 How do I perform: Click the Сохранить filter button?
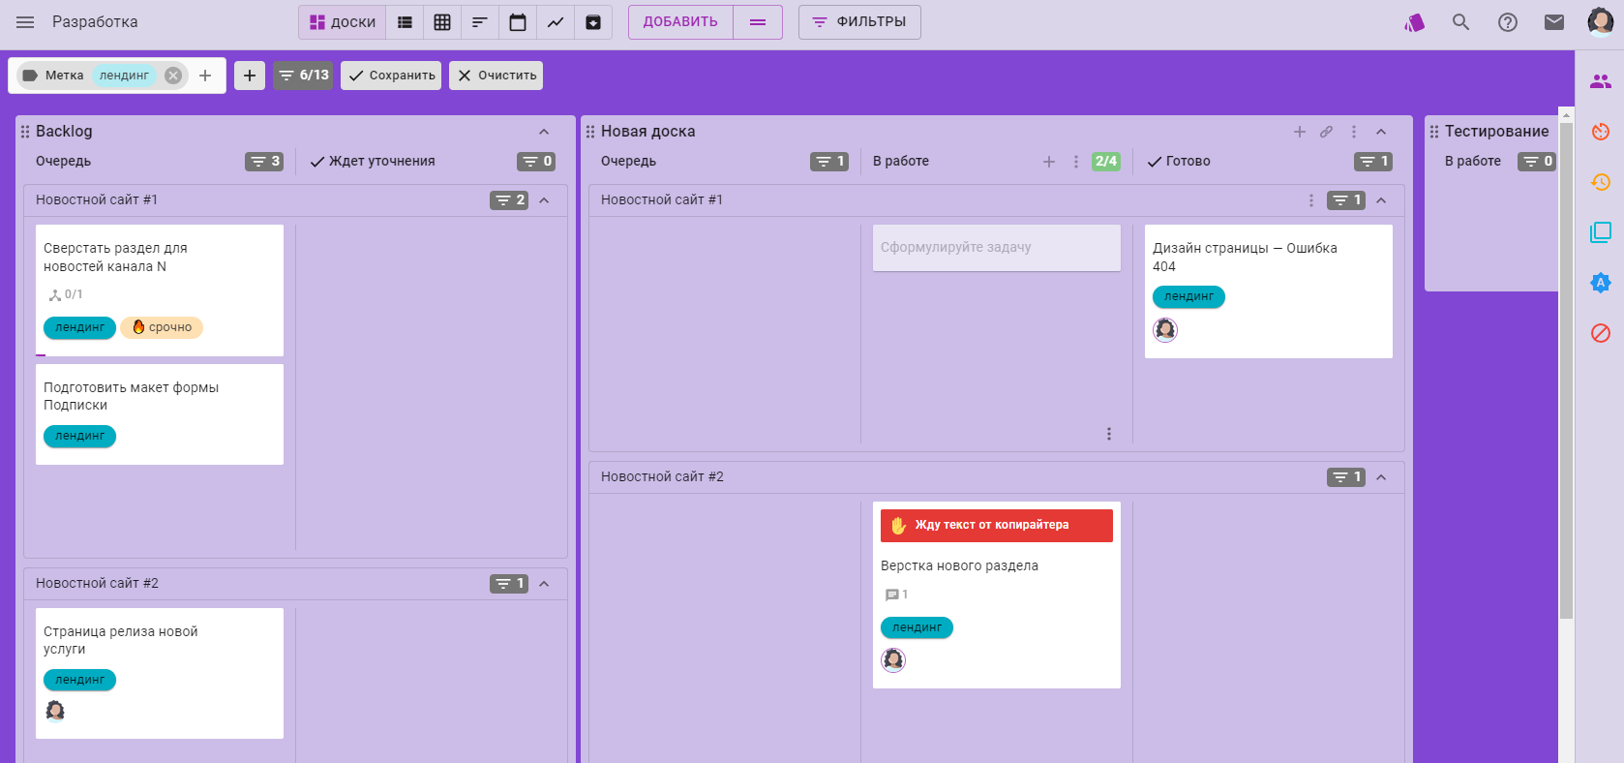pyautogui.click(x=391, y=76)
